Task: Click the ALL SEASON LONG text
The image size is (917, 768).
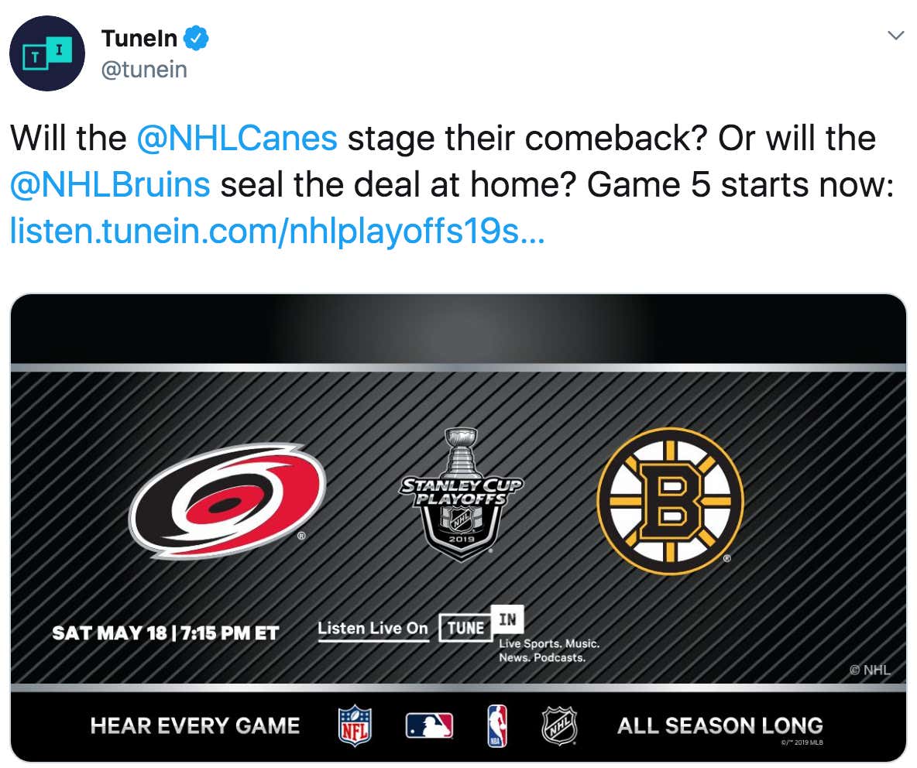Action: [720, 725]
